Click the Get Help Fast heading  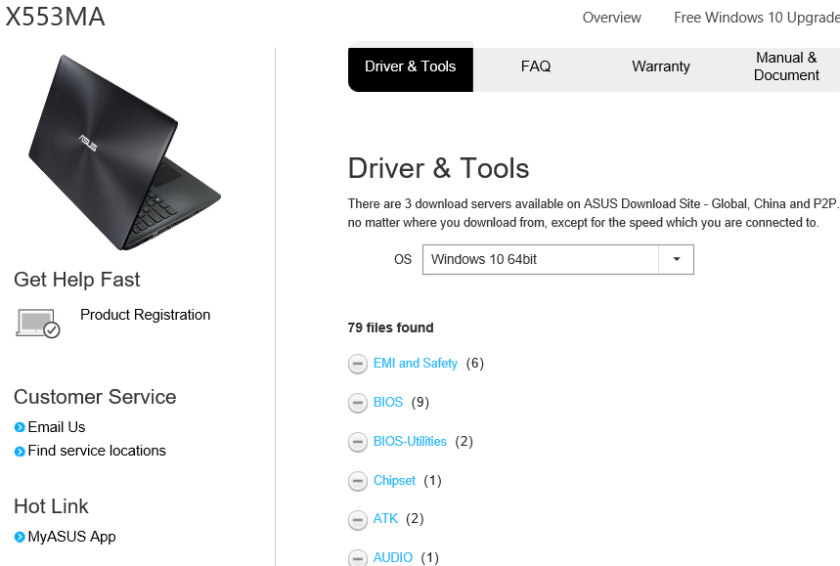76,280
